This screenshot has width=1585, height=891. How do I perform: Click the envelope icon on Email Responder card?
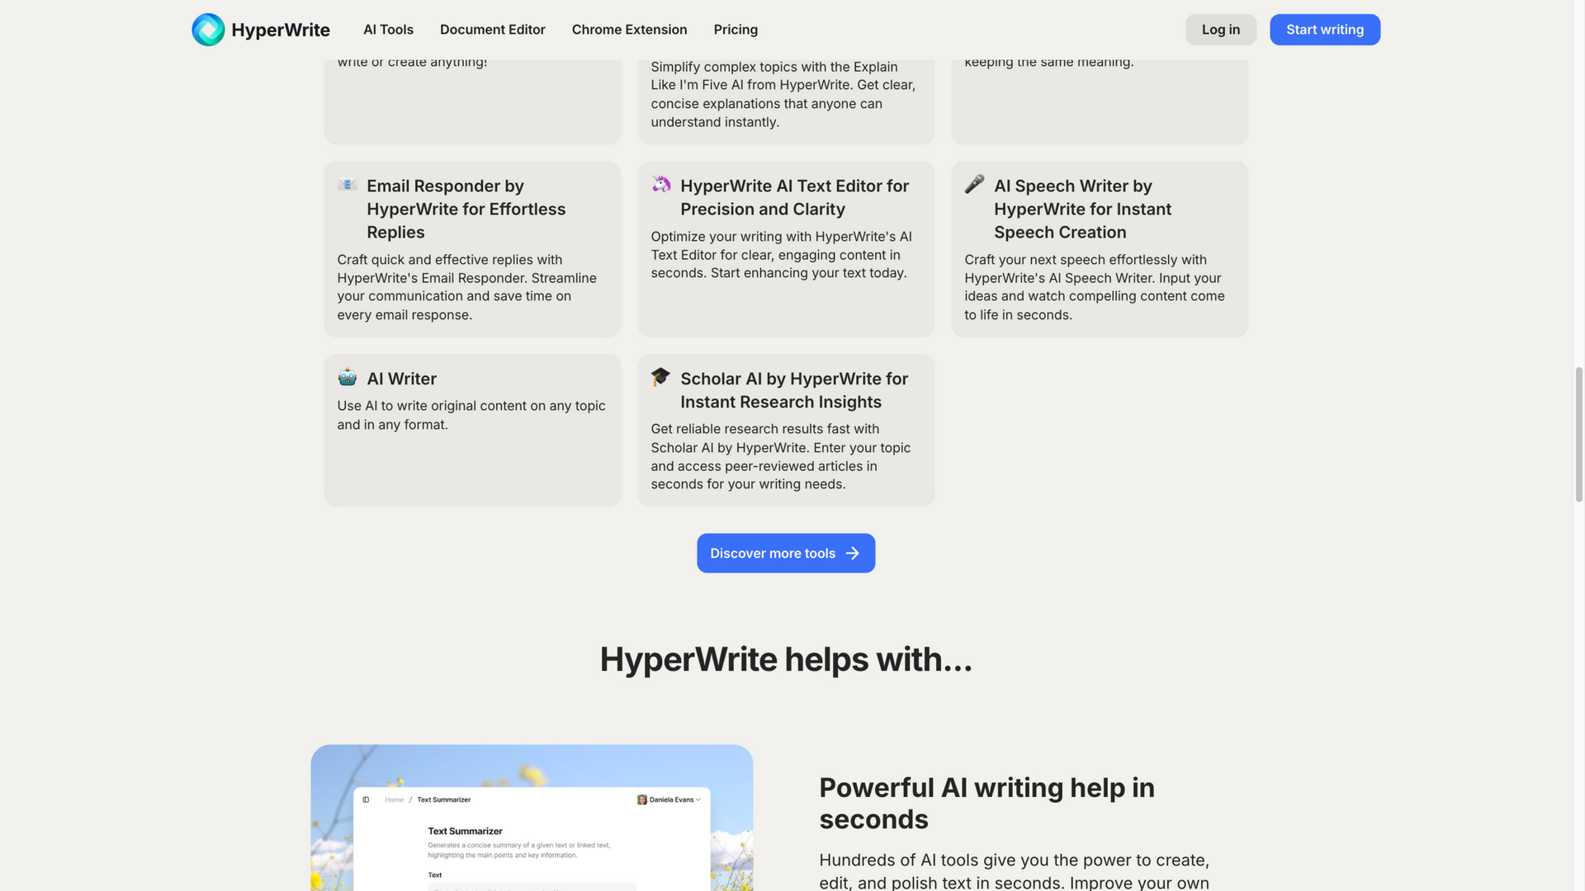[x=347, y=185]
